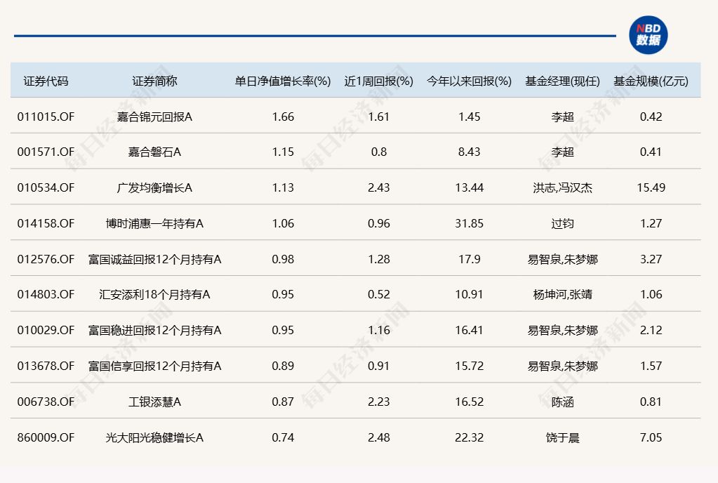Click the 汇安添利18个月持有A fund name
Image resolution: width=718 pixels, height=483 pixels.
click(154, 294)
